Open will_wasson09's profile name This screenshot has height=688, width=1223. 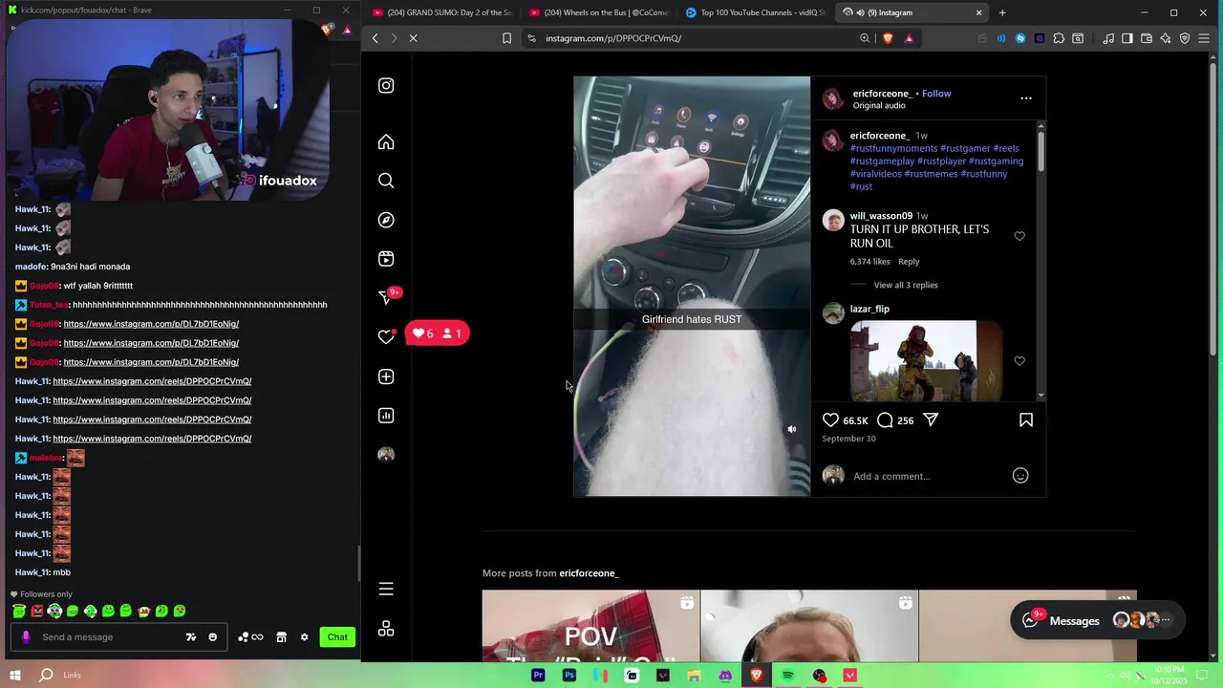[x=881, y=216]
